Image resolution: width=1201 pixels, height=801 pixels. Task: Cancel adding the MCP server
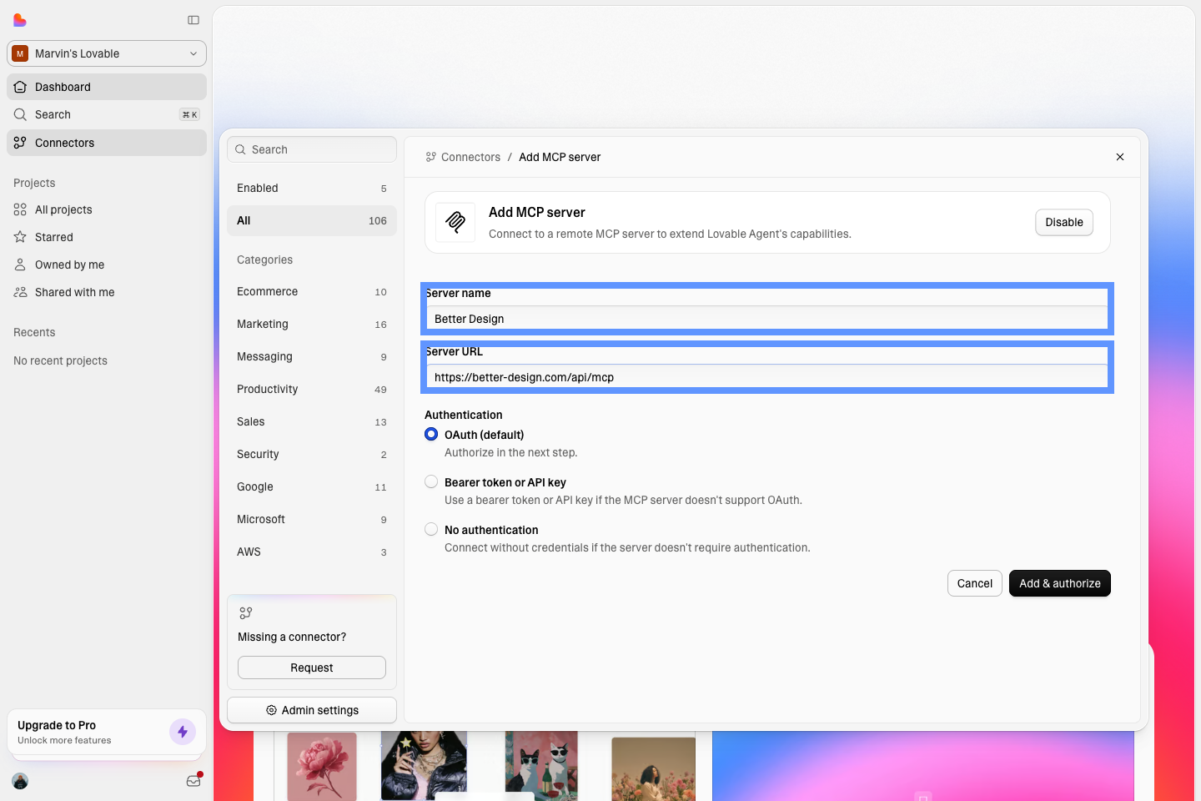tap(975, 583)
